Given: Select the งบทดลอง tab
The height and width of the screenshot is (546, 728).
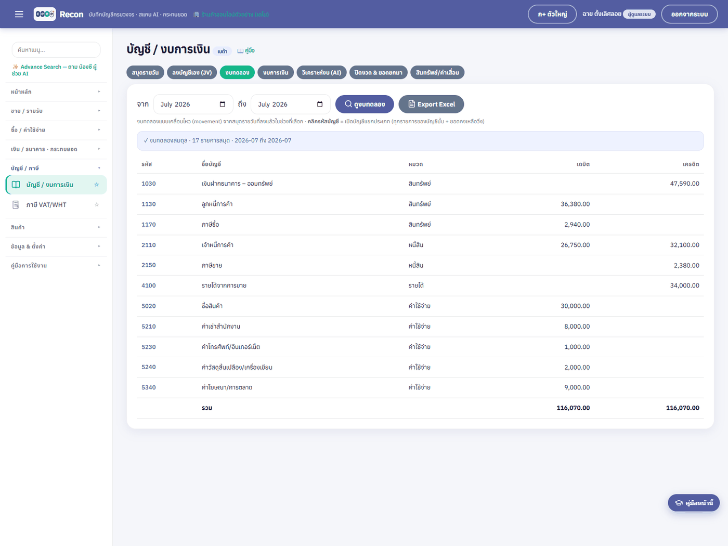Looking at the screenshot, I should (237, 73).
